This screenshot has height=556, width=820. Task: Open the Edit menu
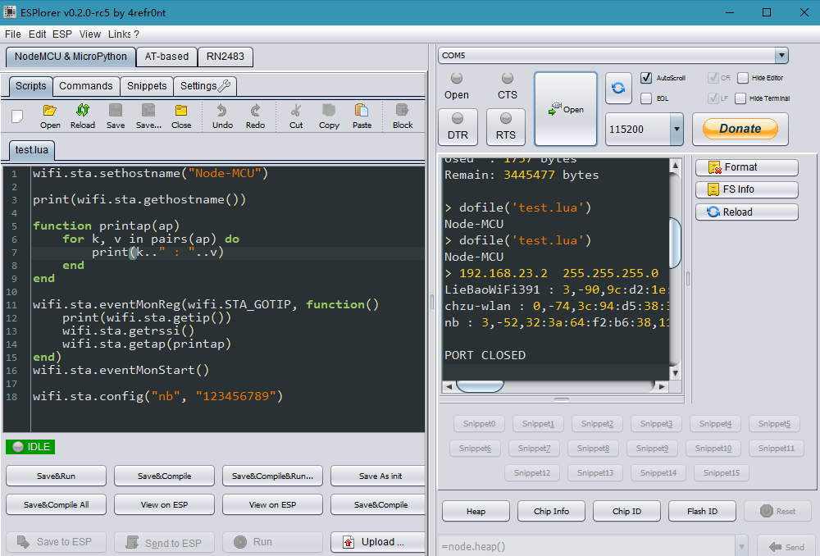37,34
